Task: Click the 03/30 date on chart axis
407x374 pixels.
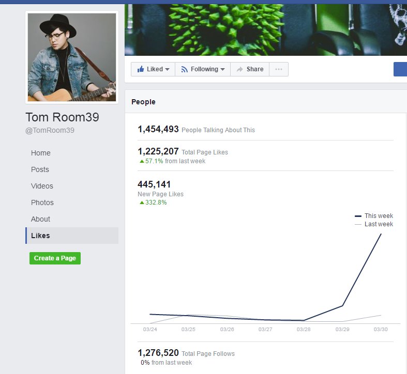Action: [381, 330]
